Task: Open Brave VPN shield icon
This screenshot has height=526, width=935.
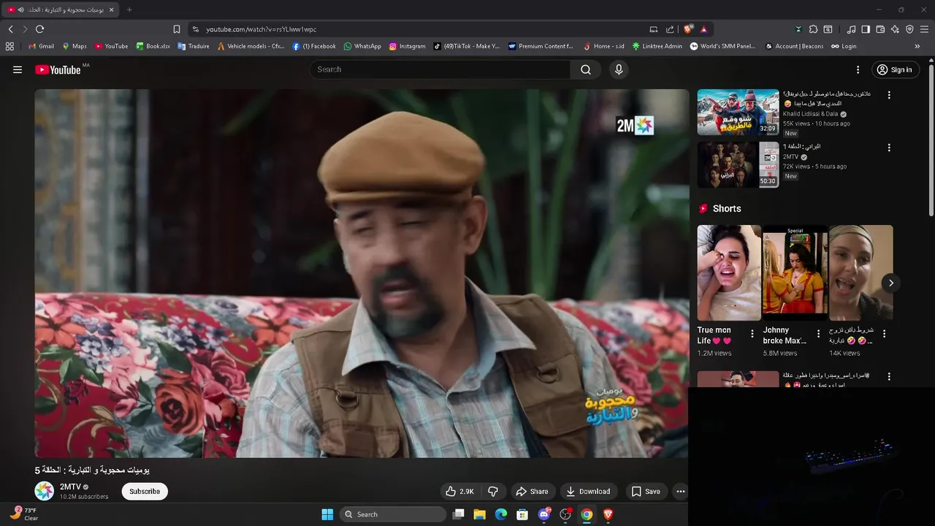Action: tap(909, 29)
